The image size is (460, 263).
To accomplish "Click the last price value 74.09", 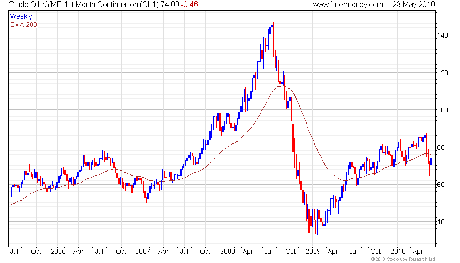I will coord(170,4).
